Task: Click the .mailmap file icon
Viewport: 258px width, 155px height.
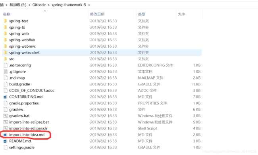Action: coord(6,78)
